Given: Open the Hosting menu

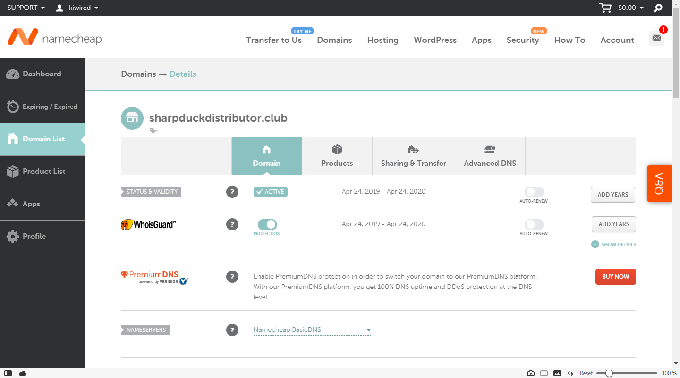Looking at the screenshot, I should click(383, 40).
